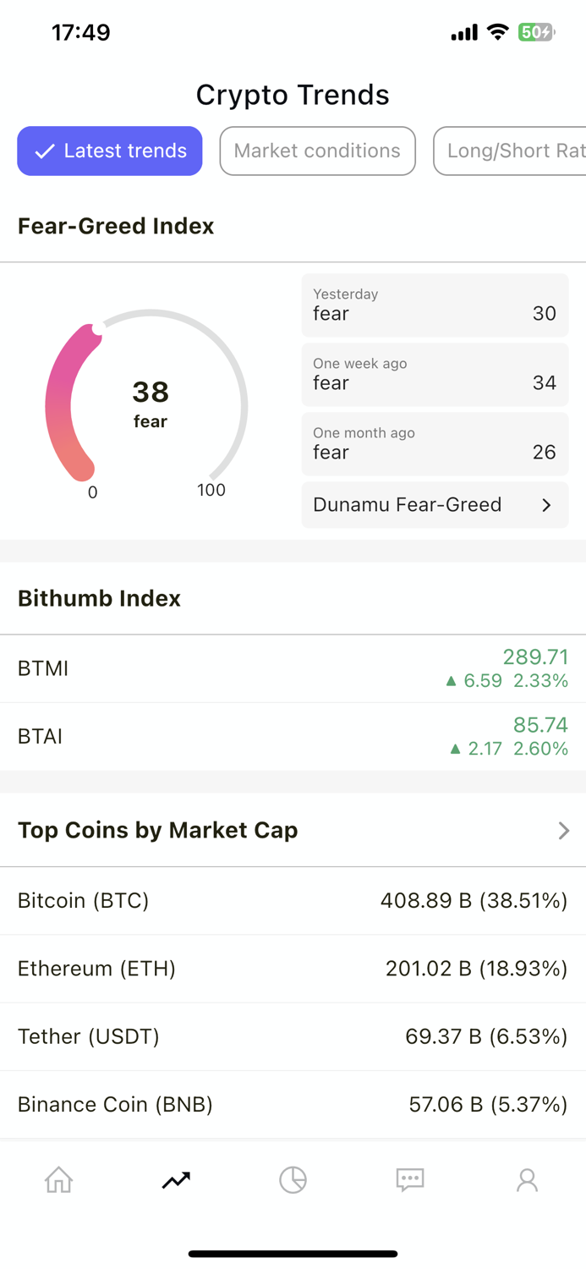Expand the Yesterday fear score row
The height and width of the screenshot is (1269, 586).
(x=435, y=305)
